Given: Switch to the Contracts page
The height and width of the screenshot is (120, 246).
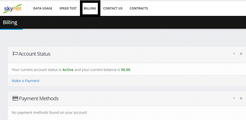Looking at the screenshot, I should 139,8.
